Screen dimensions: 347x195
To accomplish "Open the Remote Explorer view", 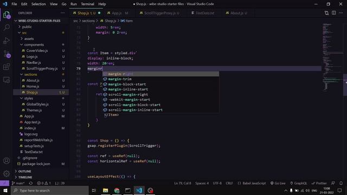I will (x=7, y=80).
